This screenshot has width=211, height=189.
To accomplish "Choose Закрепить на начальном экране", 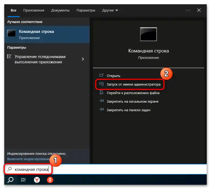I will click(x=133, y=102).
